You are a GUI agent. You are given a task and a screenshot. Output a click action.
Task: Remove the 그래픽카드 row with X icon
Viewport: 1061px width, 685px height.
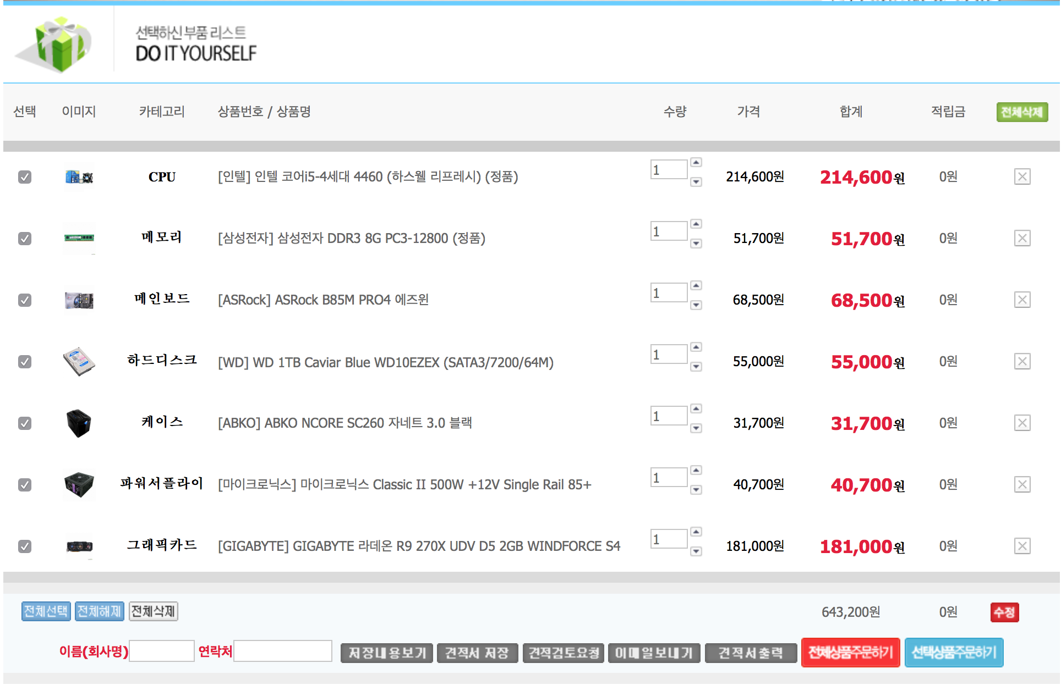click(1022, 546)
